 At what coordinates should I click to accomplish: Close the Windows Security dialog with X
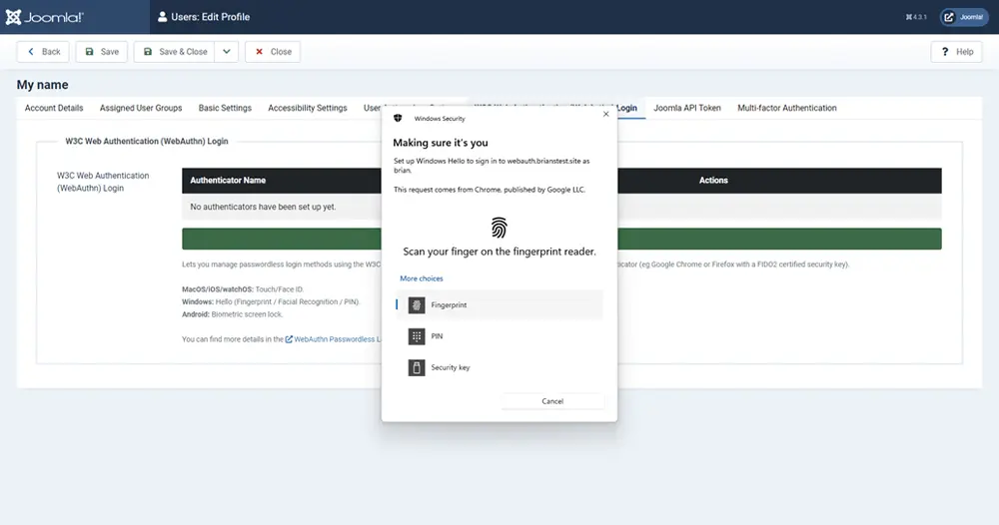pos(606,114)
